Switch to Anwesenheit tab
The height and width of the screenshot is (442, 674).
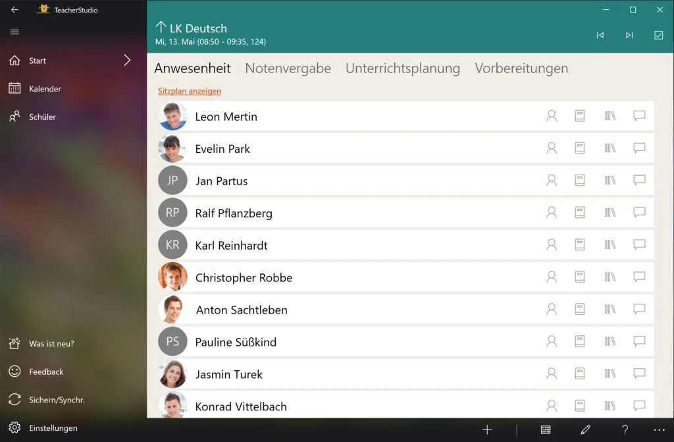pos(193,68)
